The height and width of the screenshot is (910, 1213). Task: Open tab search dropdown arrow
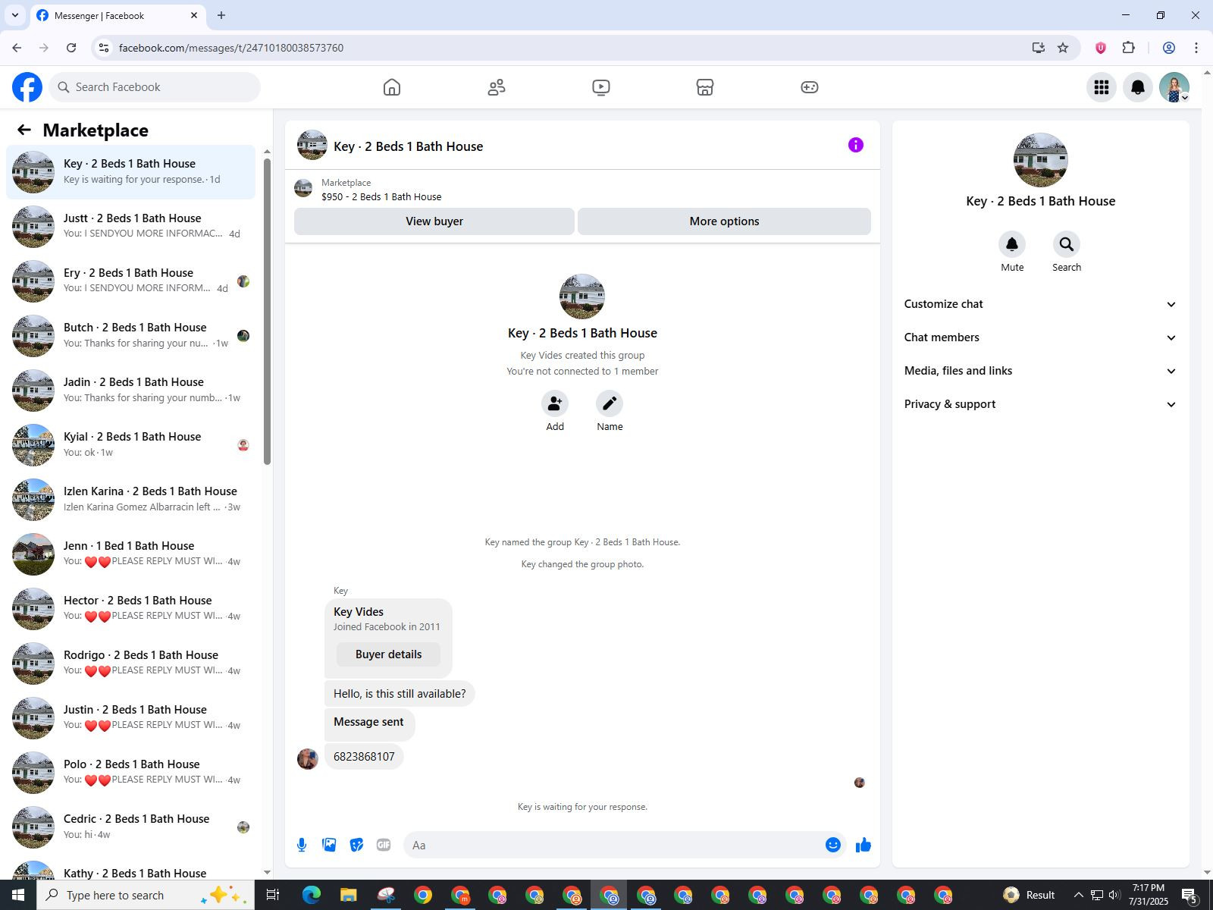14,15
